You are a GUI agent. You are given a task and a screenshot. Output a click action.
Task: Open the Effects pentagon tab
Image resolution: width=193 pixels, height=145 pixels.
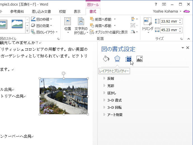coord(117,59)
